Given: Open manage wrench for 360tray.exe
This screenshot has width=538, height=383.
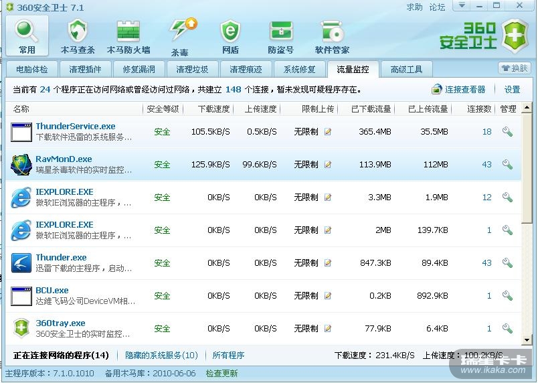Looking at the screenshot, I should pos(507,329).
